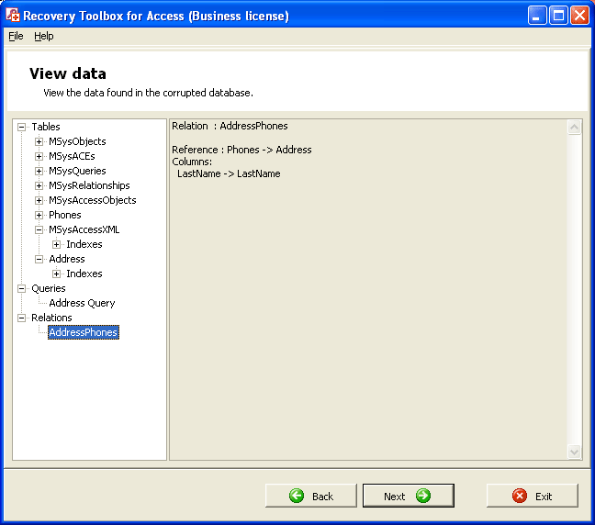Select the Address Query item
This screenshot has height=525, width=595.
[82, 303]
